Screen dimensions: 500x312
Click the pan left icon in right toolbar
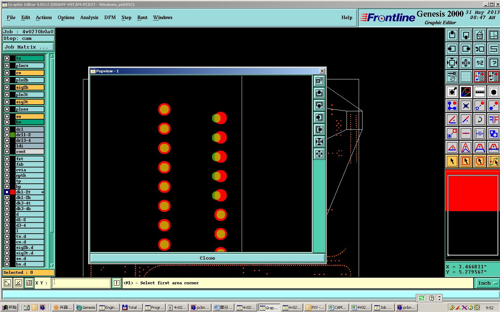[x=452, y=49]
